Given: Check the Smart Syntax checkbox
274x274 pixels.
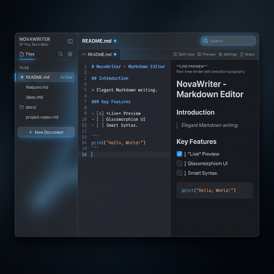Looking at the screenshot, I should 179,173.
